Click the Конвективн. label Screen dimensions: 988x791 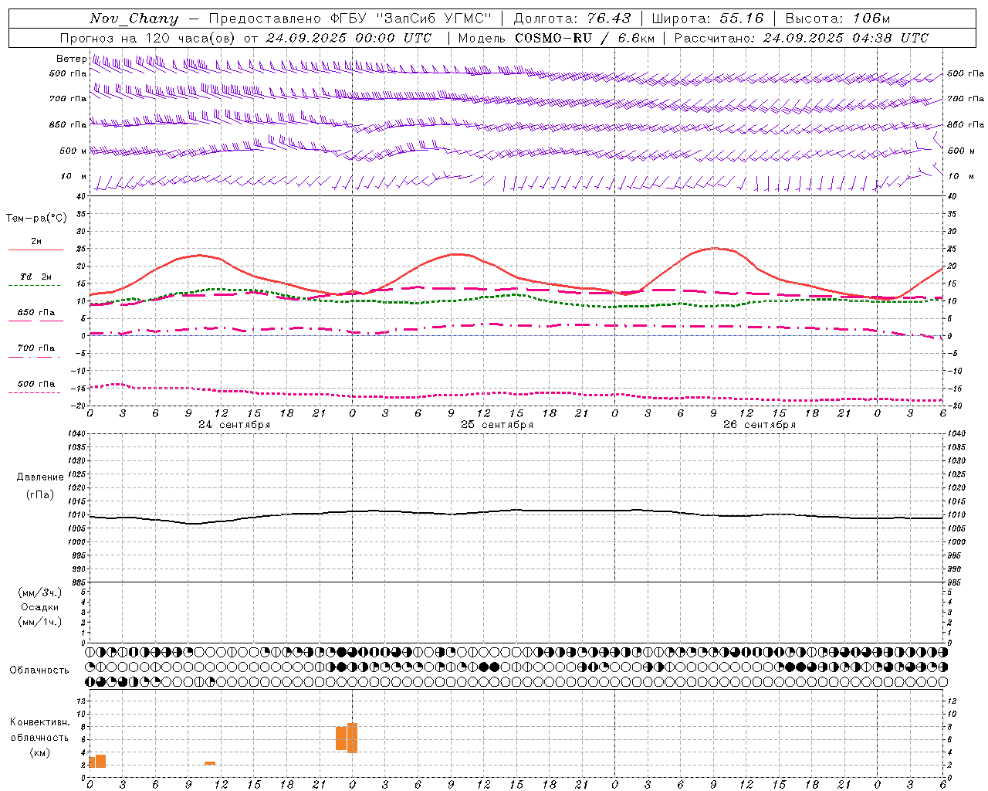click(x=40, y=722)
